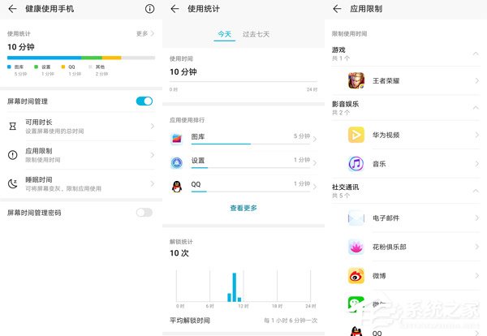Tap the 音乐 app icon
The image size is (487, 336).
tap(356, 164)
